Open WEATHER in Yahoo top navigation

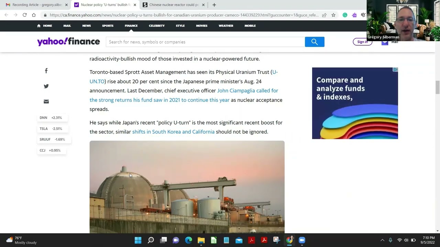(x=226, y=26)
